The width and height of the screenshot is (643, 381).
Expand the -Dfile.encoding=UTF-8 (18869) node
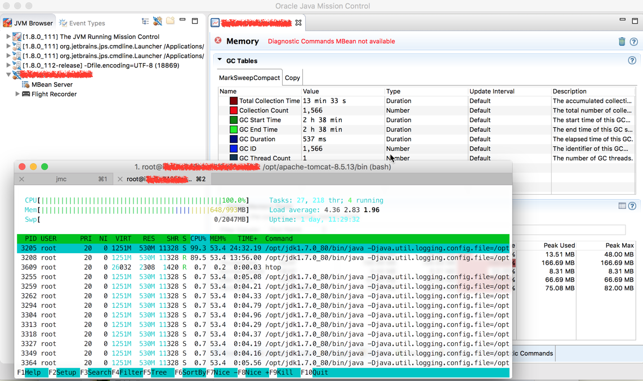(8, 65)
